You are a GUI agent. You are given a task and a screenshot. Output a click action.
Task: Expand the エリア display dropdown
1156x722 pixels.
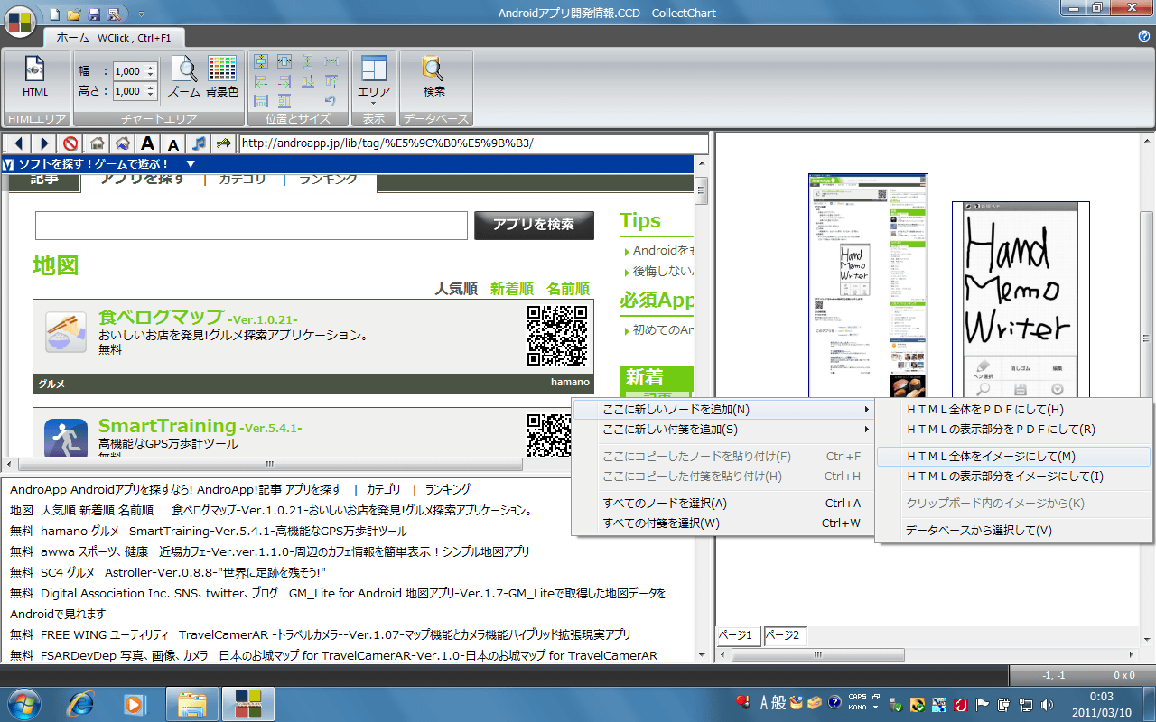(373, 79)
